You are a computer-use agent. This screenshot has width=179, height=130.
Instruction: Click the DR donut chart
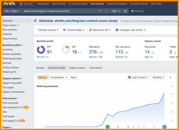point(41,50)
